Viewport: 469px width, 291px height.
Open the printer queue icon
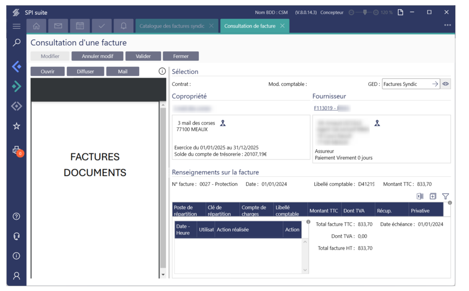point(16,150)
